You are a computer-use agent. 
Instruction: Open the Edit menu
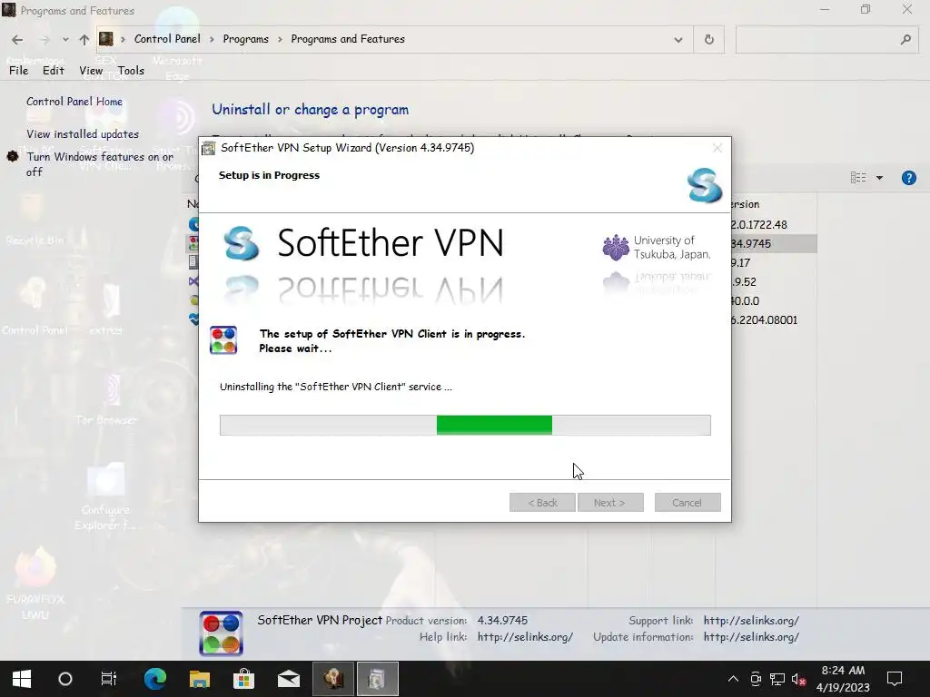point(53,71)
